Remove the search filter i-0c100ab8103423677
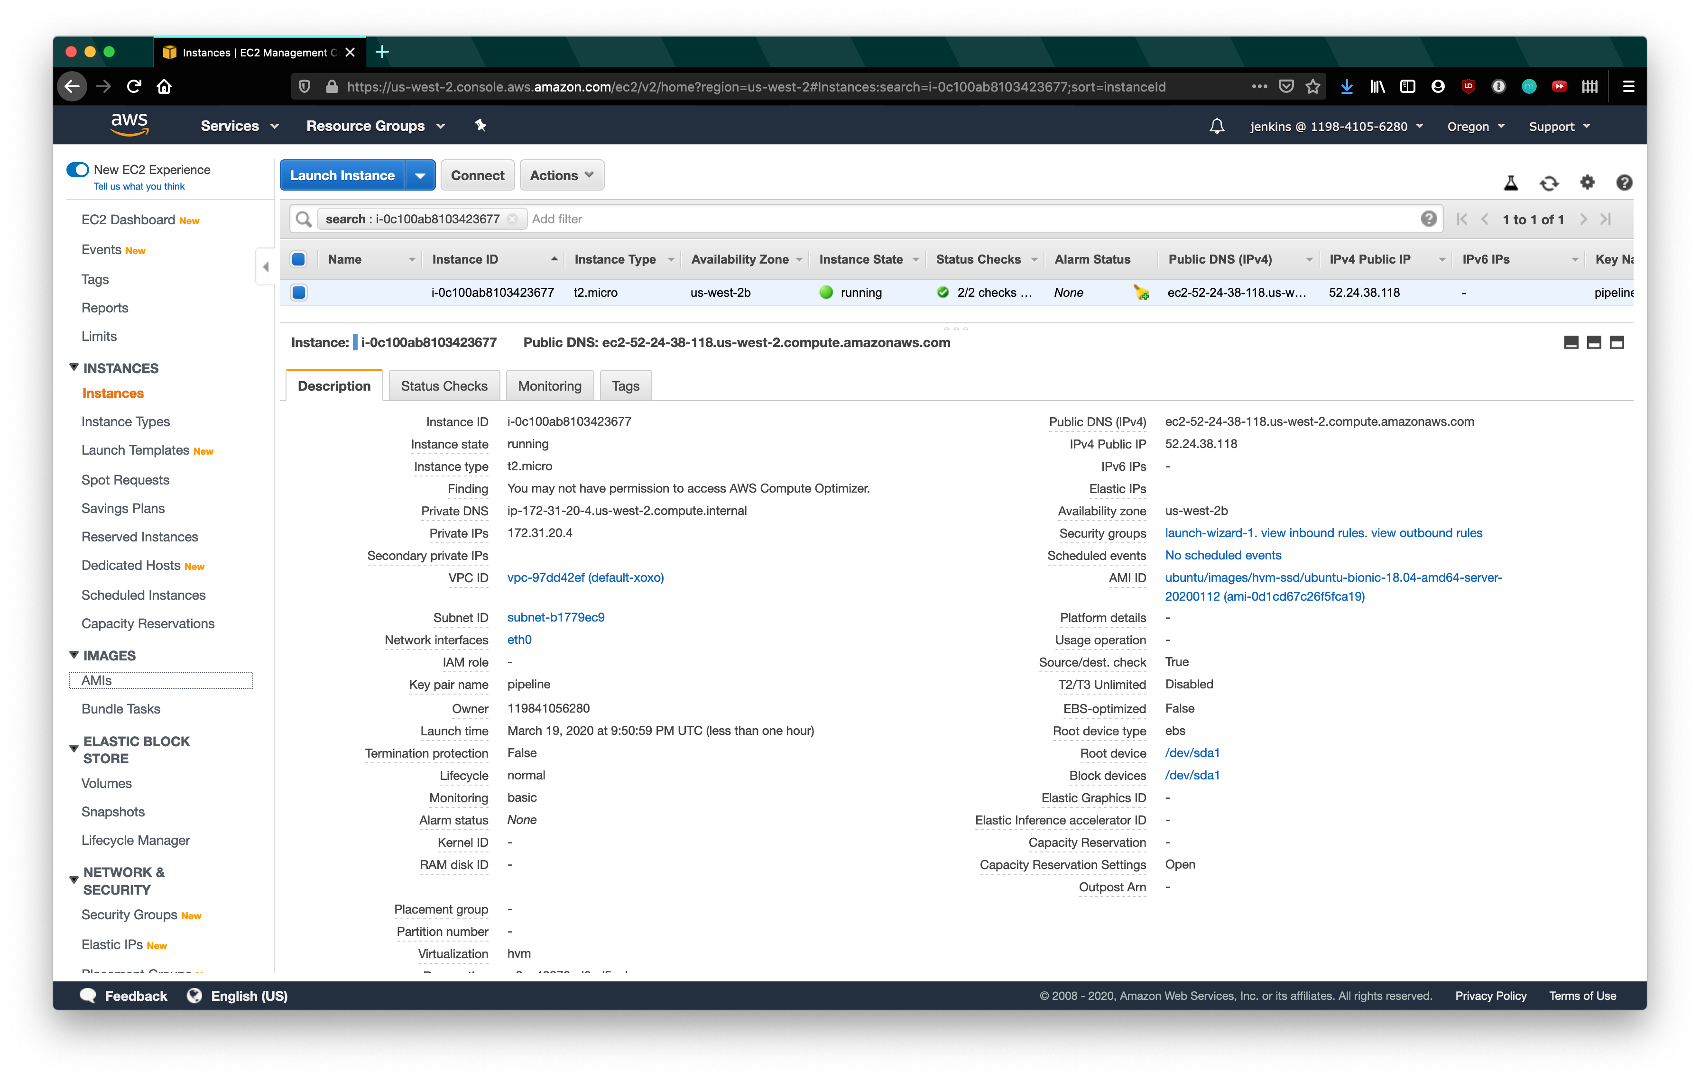 click(513, 220)
